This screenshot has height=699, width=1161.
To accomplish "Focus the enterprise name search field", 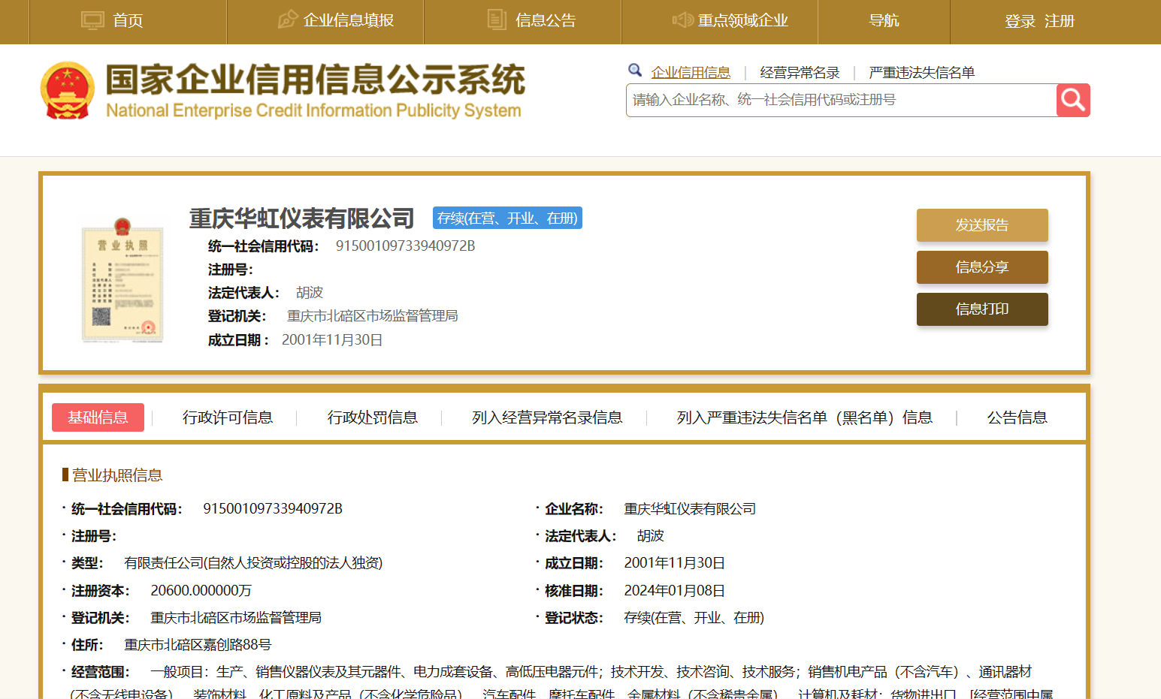I will (841, 100).
